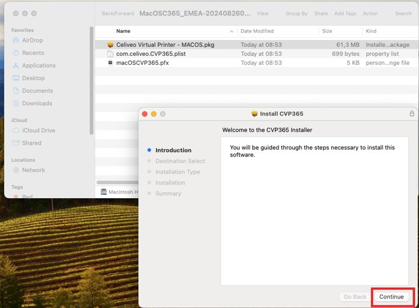This screenshot has width=419, height=308.
Task: Sort Finder list by Name column
Action: point(123,31)
